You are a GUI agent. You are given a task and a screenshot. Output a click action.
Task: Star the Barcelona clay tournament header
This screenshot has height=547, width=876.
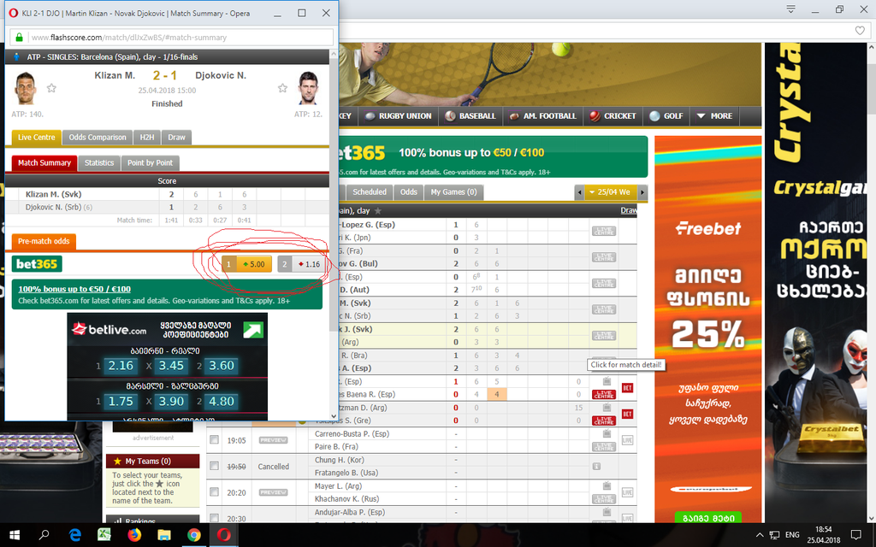coord(378,211)
